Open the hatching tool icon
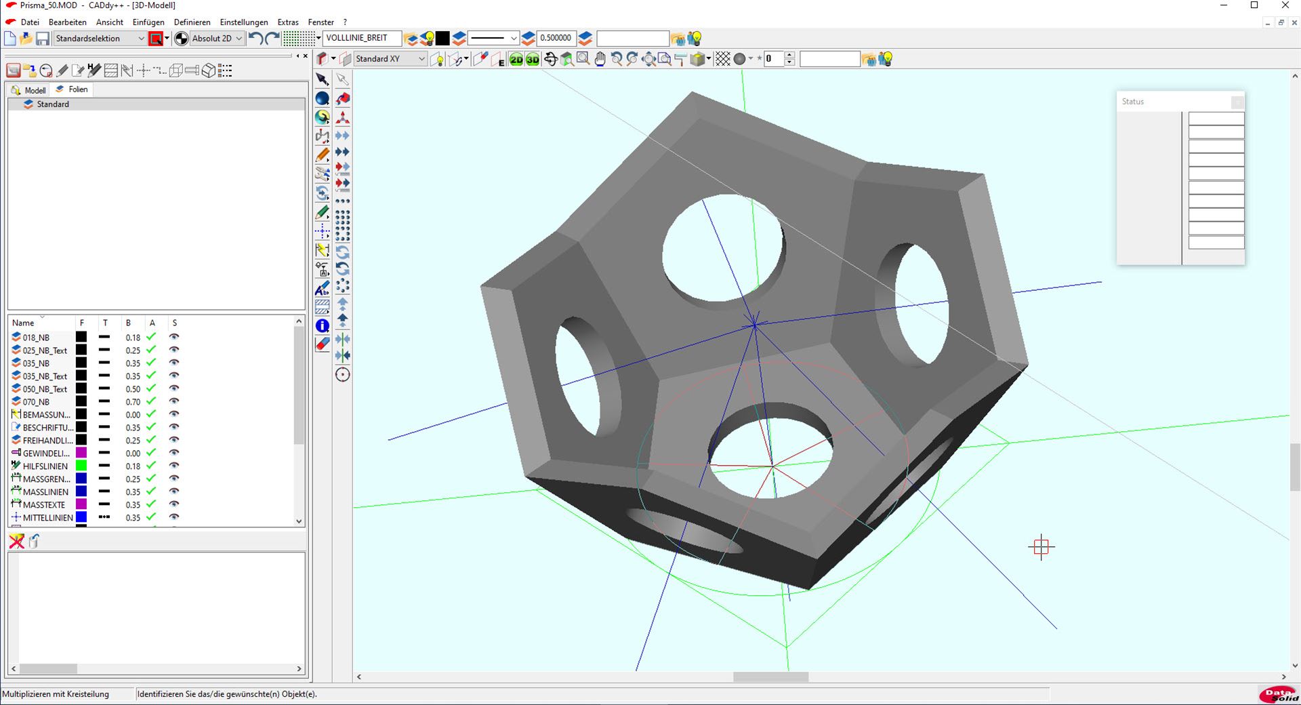Image resolution: width=1301 pixels, height=705 pixels. pos(323,307)
